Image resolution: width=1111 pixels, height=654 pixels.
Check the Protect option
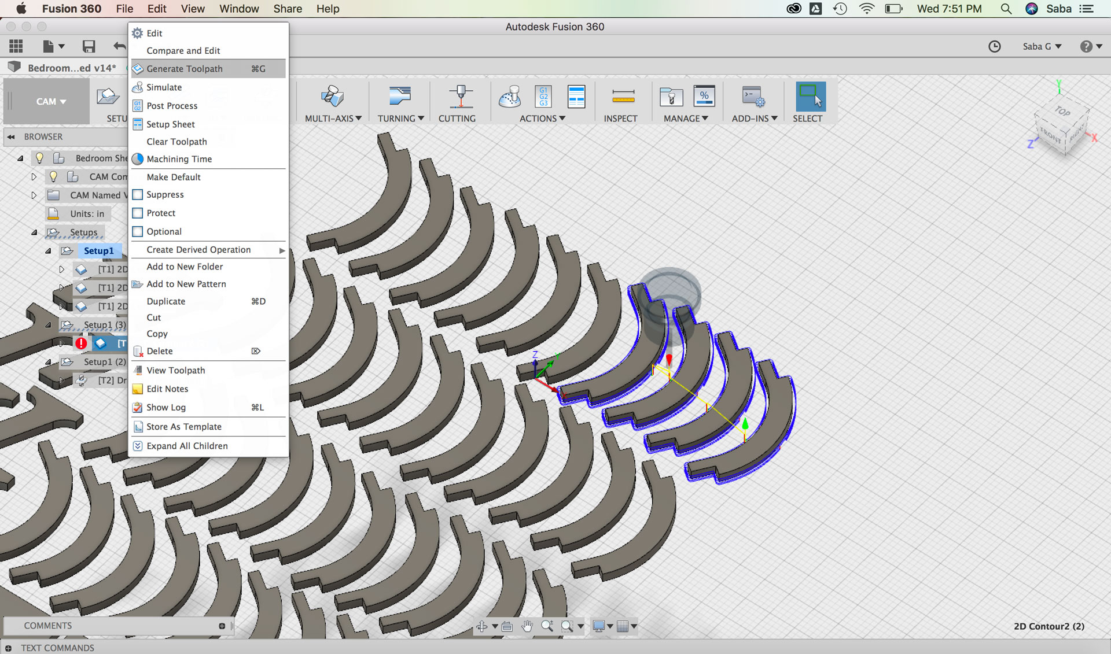coord(138,213)
